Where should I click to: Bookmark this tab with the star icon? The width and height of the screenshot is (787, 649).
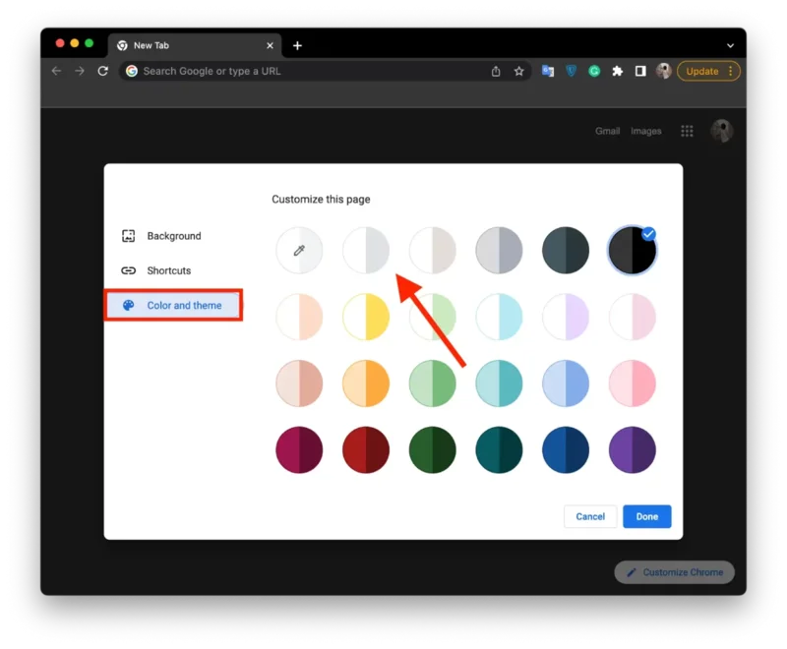tap(519, 71)
